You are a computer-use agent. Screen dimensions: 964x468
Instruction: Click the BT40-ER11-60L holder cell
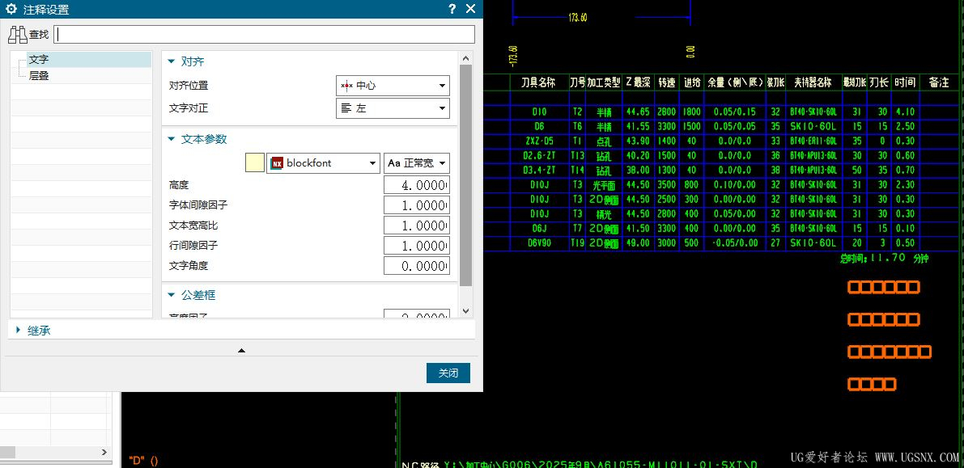[813, 141]
